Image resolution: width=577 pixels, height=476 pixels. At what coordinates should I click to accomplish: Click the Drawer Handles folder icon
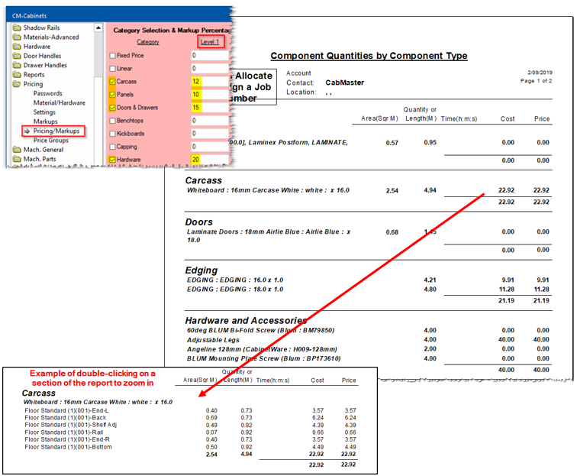coord(17,66)
